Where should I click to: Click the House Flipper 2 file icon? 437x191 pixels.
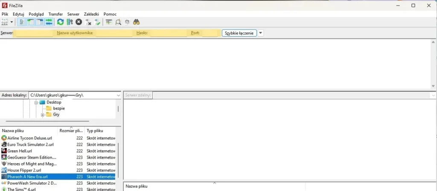point(4,170)
